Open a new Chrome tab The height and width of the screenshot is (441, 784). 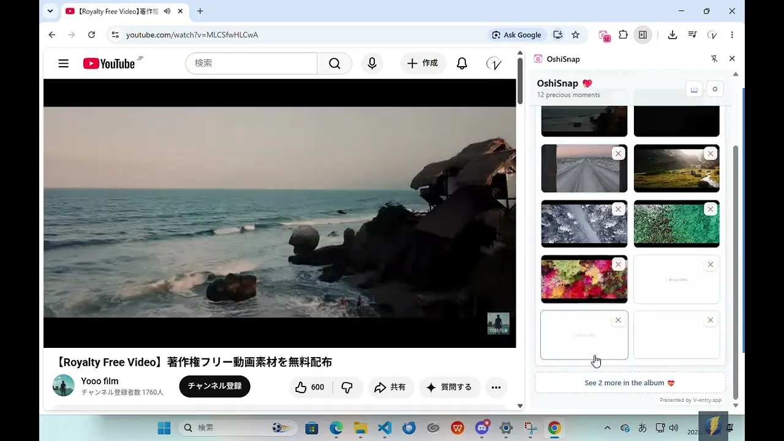tap(200, 11)
